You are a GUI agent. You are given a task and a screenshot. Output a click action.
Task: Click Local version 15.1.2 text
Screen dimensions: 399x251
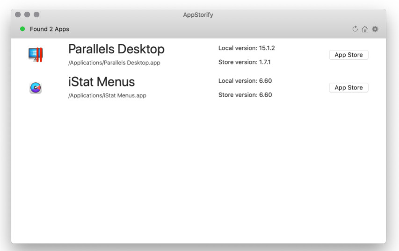(247, 48)
